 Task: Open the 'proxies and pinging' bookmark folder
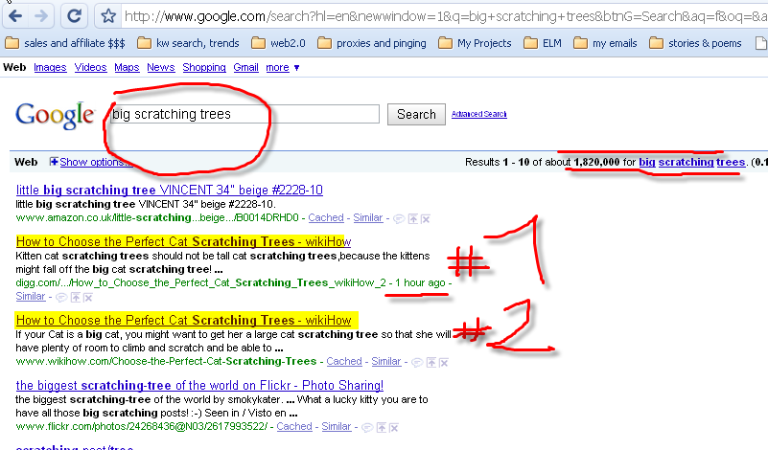click(x=372, y=43)
